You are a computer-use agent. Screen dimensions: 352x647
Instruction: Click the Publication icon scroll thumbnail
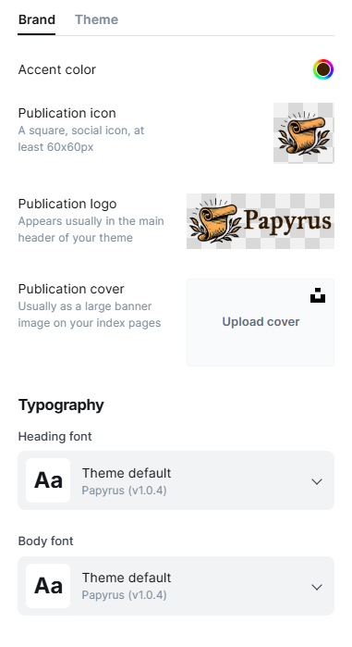304,133
